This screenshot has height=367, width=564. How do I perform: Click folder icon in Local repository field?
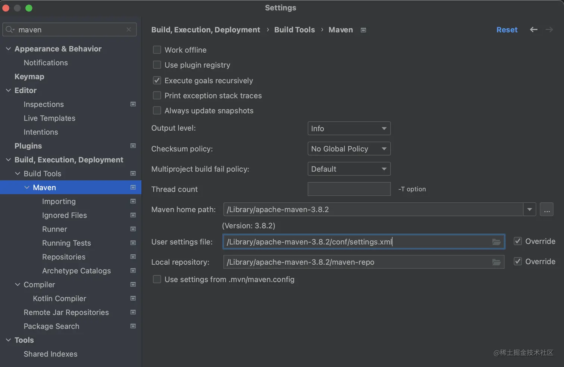[496, 262]
